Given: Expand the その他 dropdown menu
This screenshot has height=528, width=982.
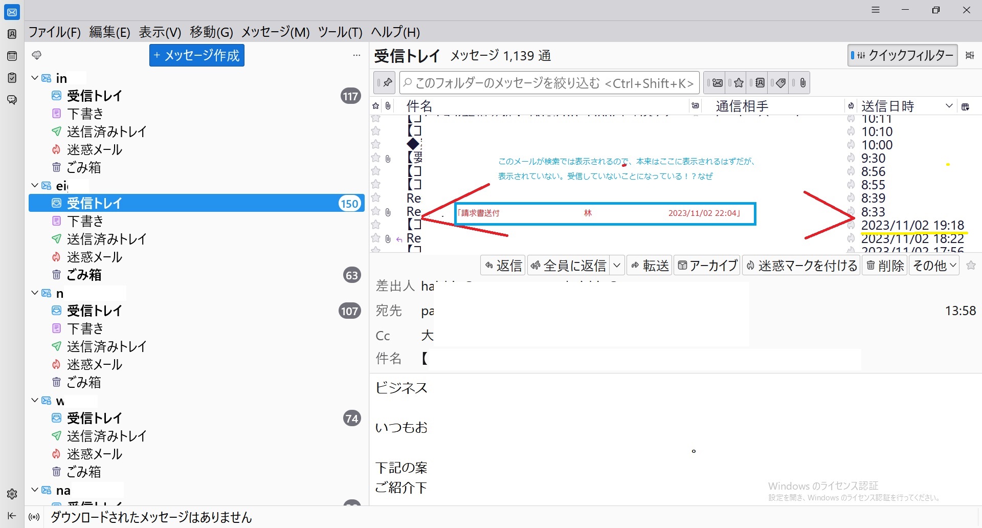Looking at the screenshot, I should (x=934, y=266).
